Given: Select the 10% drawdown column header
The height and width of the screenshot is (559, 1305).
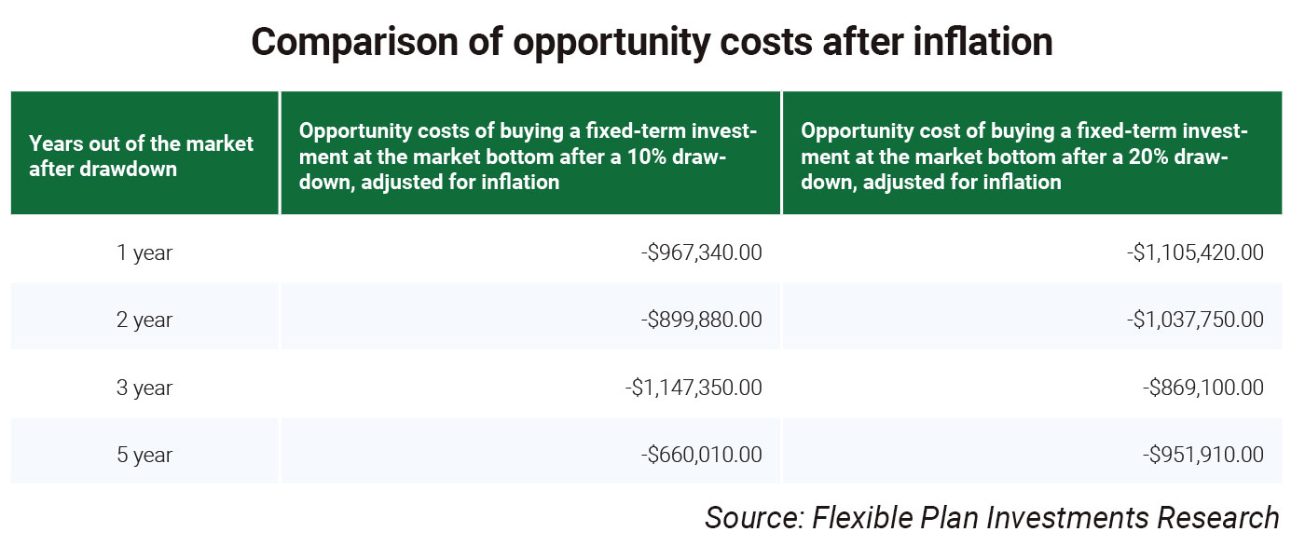Looking at the screenshot, I should click(528, 157).
